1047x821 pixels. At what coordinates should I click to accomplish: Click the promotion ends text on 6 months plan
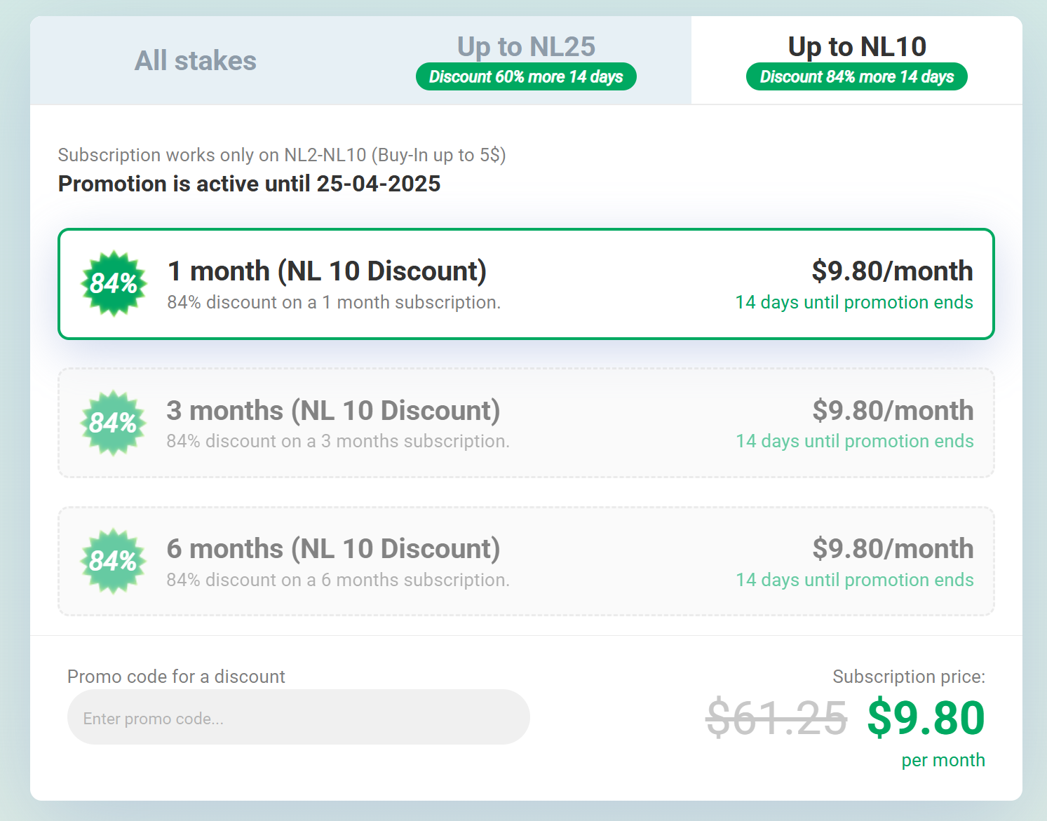[x=854, y=580]
